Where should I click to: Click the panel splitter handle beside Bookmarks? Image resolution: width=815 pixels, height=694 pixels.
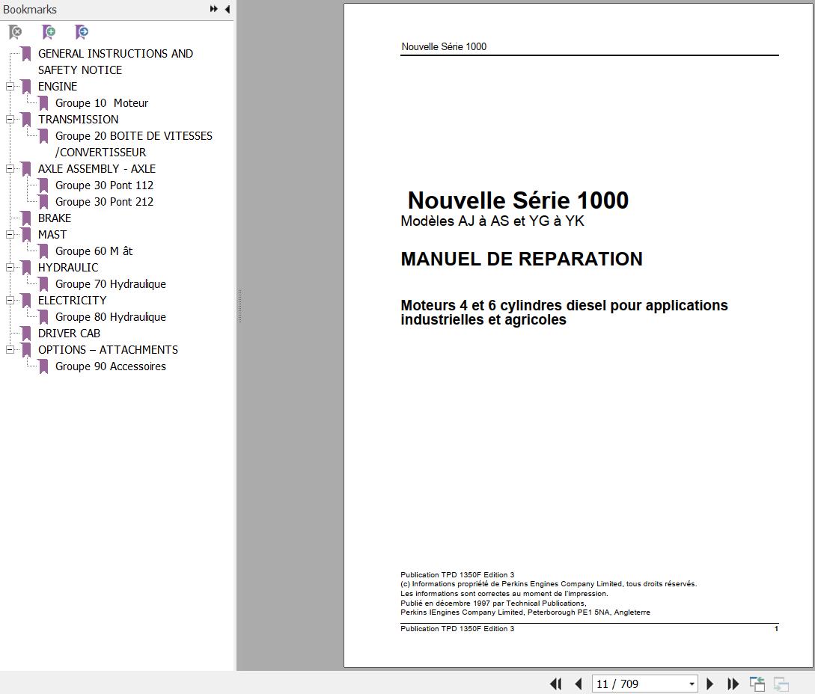coord(239,307)
